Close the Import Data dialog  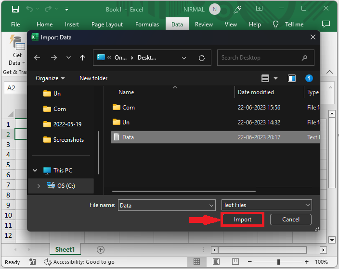[313, 37]
